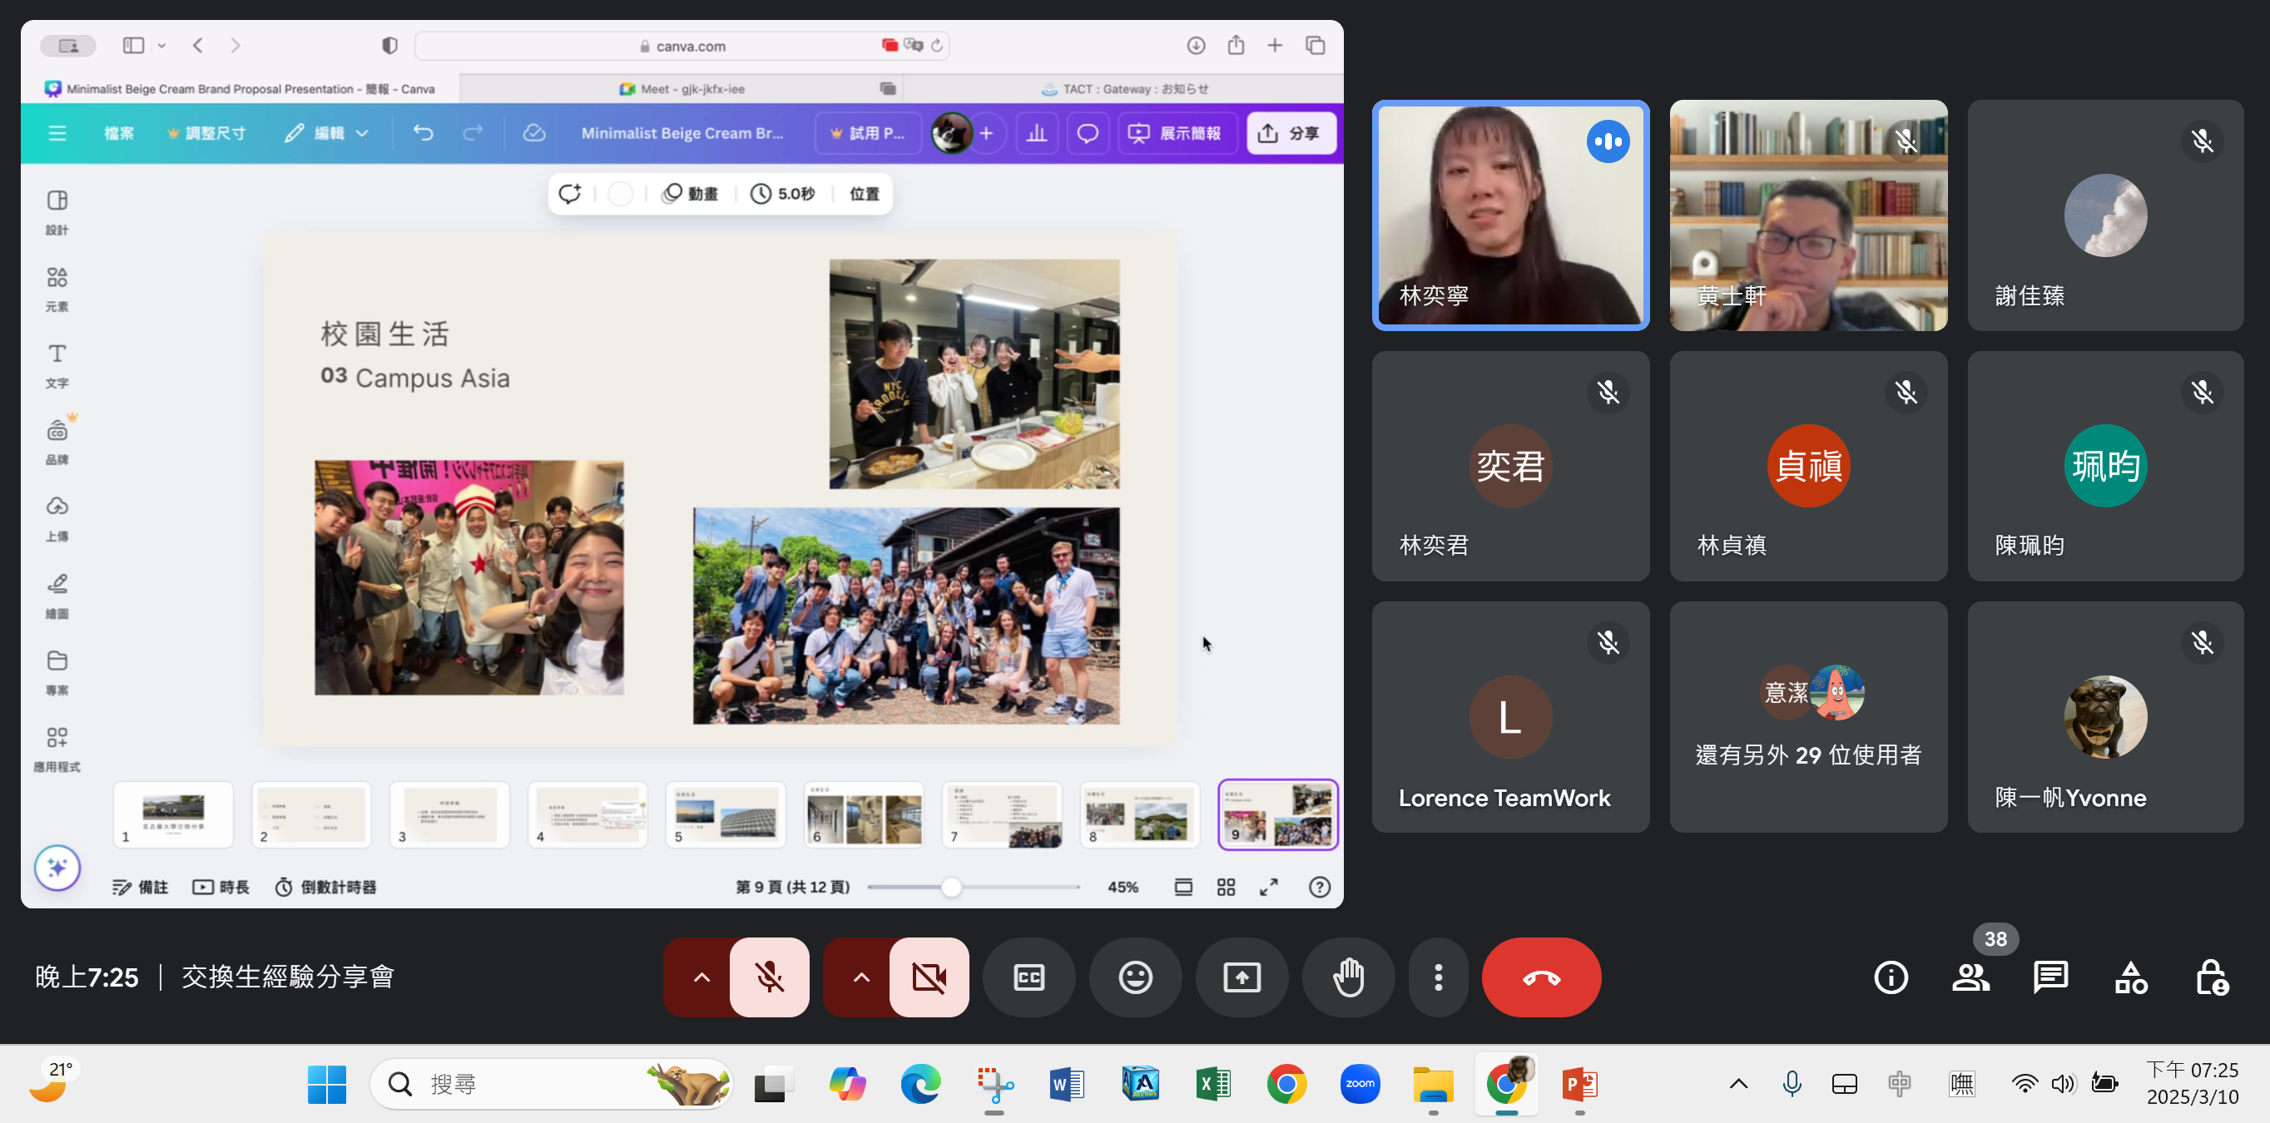Open the Meet chat panel

pos(2050,977)
